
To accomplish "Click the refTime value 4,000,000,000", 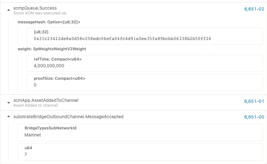I will (x=49, y=66).
